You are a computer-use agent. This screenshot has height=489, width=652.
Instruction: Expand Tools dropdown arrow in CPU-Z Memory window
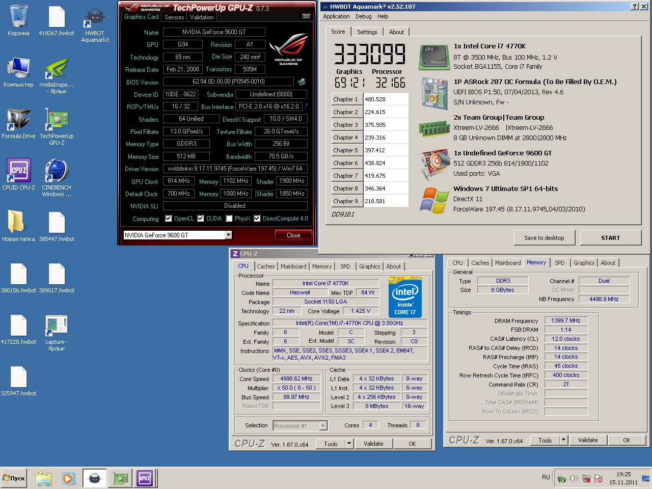tap(563, 440)
